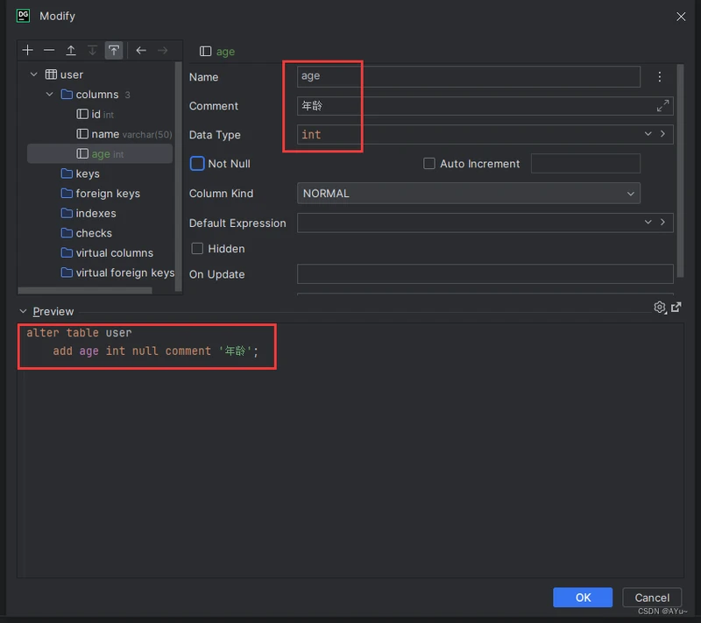Click into the Default Expression field

click(x=485, y=223)
